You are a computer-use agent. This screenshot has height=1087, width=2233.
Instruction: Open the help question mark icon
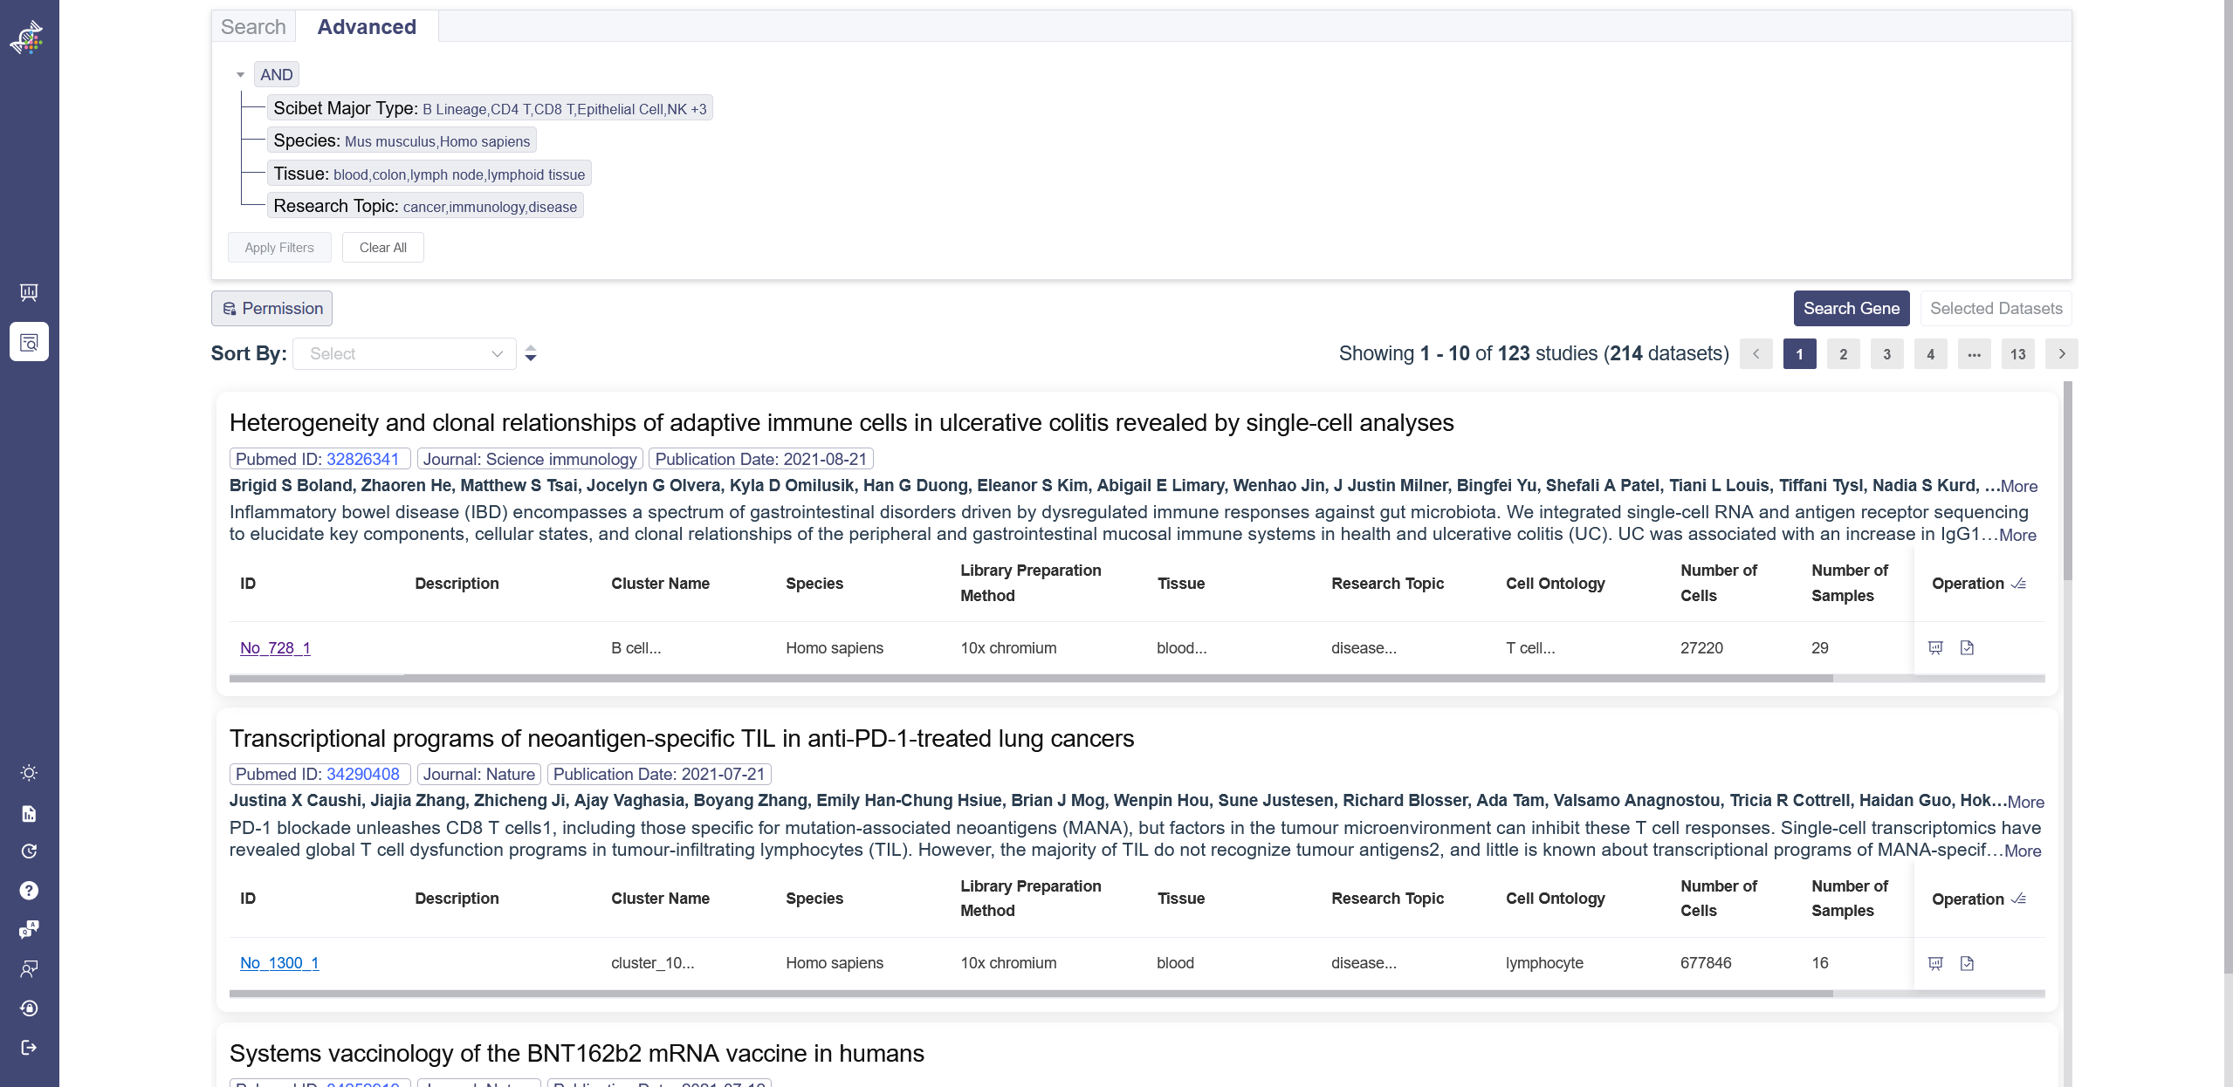pyautogui.click(x=29, y=890)
